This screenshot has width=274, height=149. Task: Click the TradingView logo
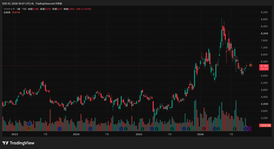click(18, 143)
